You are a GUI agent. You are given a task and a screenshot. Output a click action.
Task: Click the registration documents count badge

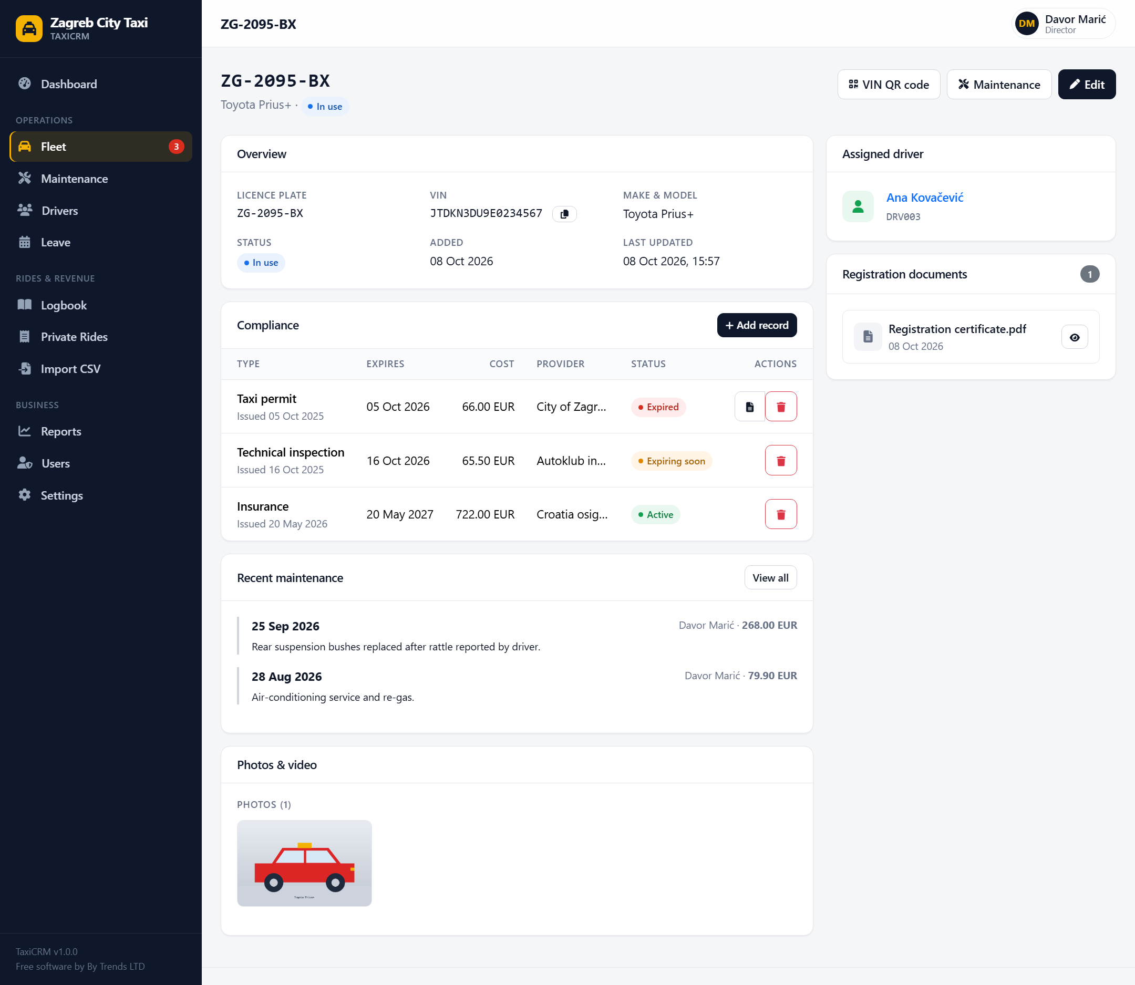click(x=1089, y=274)
